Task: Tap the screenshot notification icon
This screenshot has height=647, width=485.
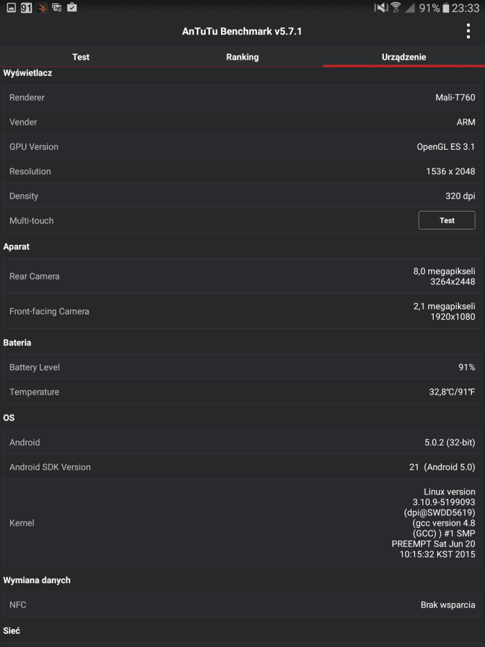Action: click(57, 8)
